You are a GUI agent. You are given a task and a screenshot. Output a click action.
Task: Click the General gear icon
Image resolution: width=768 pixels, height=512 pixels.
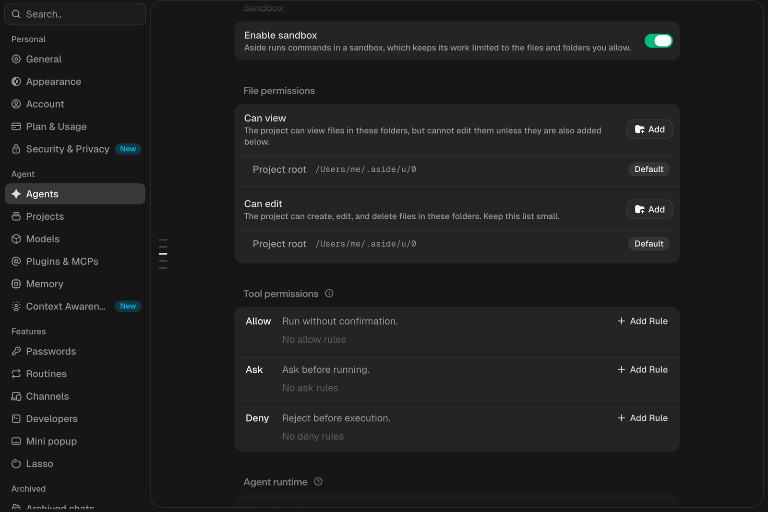[16, 59]
